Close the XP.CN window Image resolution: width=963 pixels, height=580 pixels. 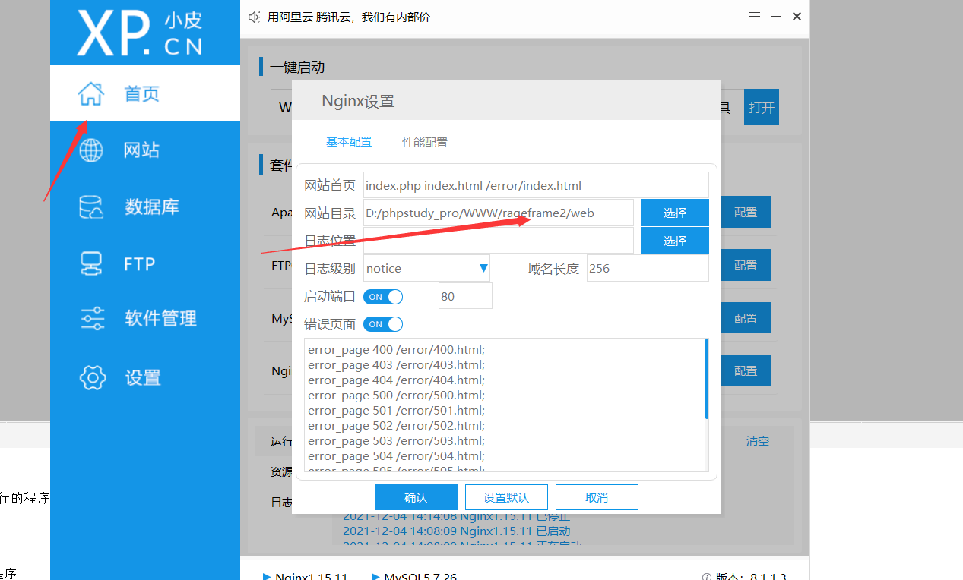click(797, 16)
